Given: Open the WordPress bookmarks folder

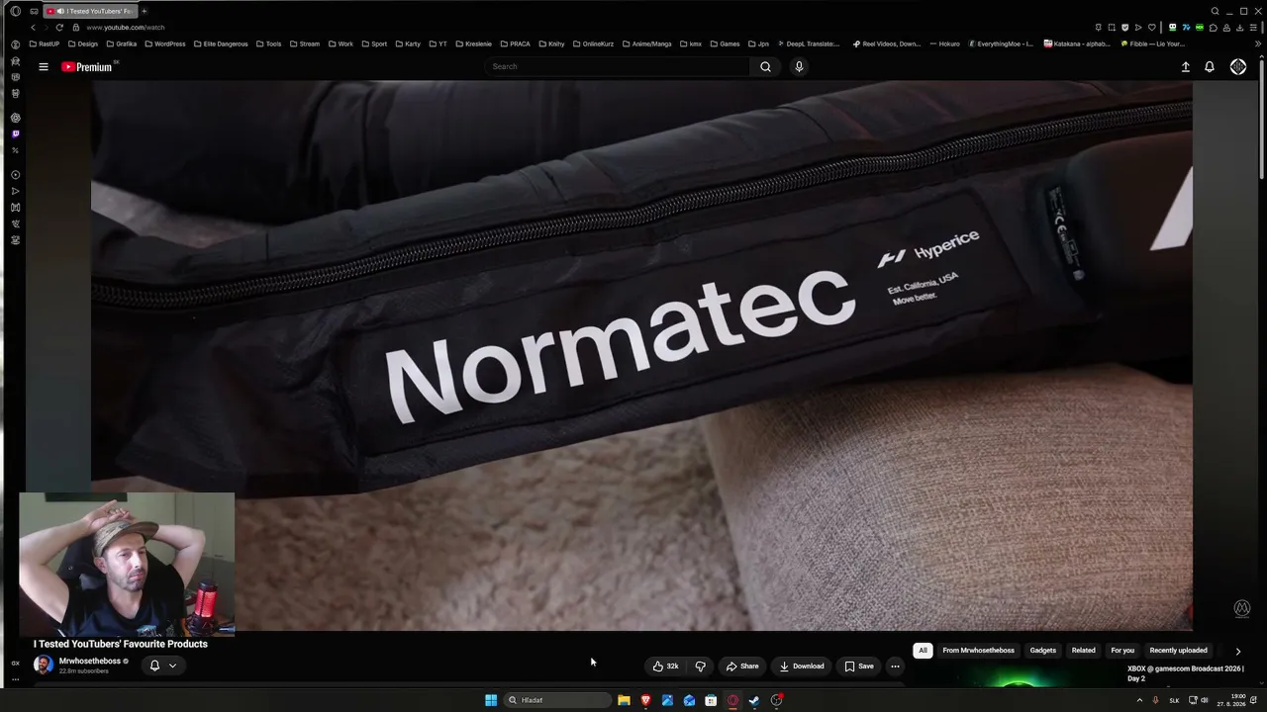Looking at the screenshot, I should tap(164, 44).
